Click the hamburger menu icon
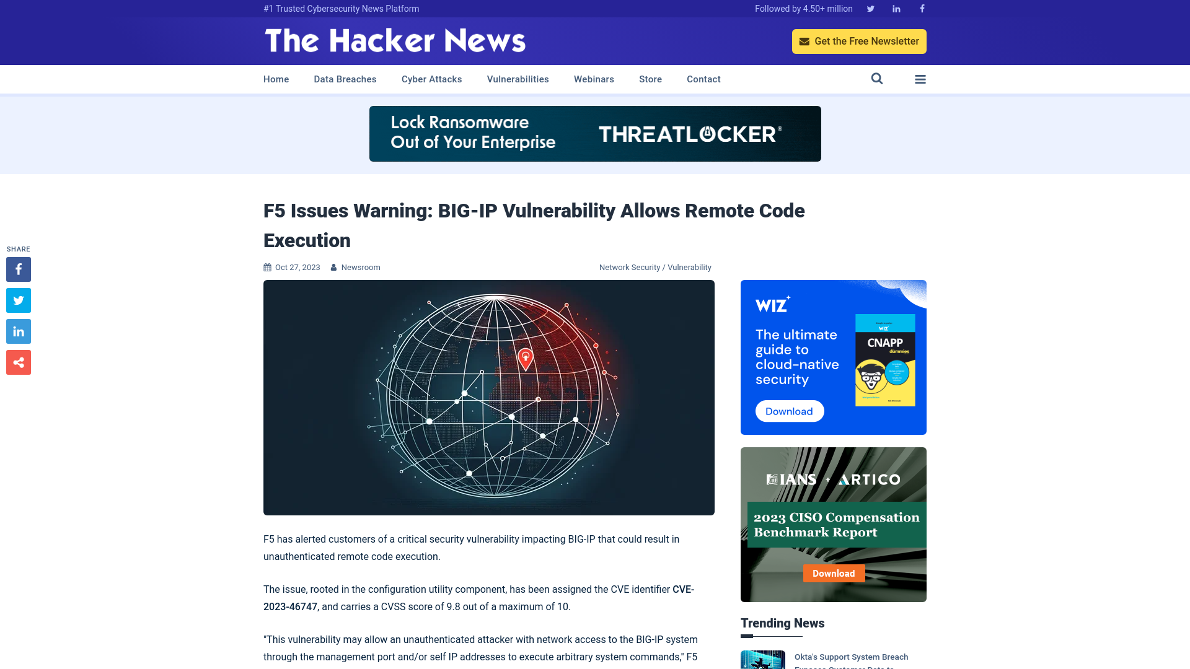This screenshot has height=669, width=1190. [x=920, y=79]
